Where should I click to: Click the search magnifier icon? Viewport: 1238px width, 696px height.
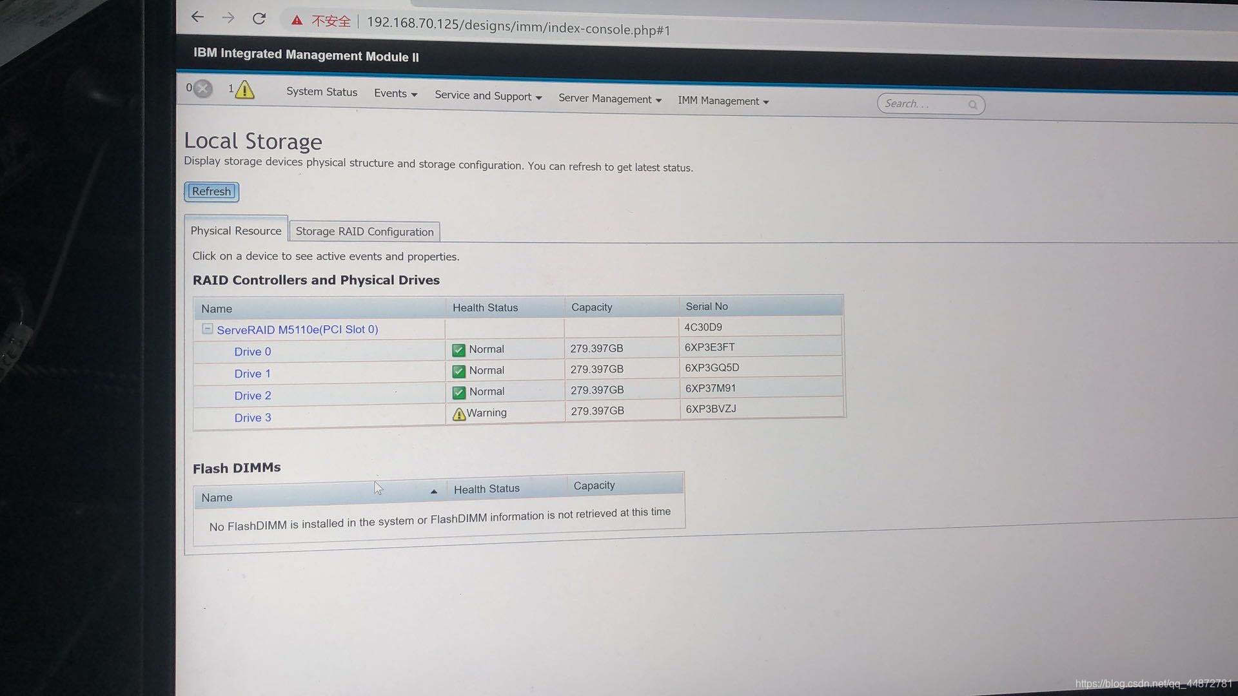972,104
